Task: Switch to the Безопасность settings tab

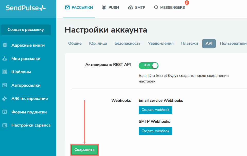Action: click(127, 43)
